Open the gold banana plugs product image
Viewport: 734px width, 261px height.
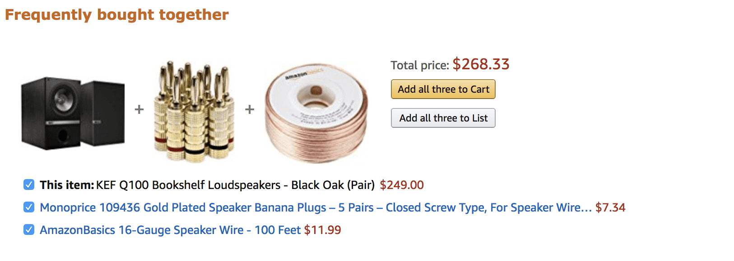point(194,111)
